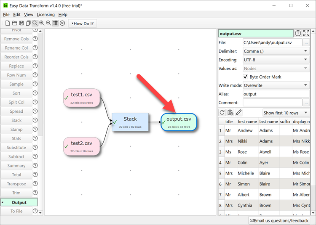Toggle the zoom-to-fit magnifier button
This screenshot has width=316, height=225.
(x=35, y=23)
